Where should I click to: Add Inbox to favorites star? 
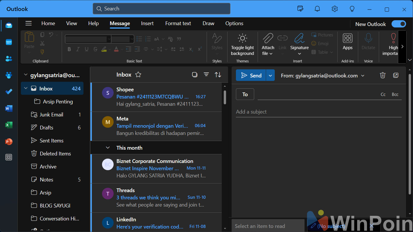click(138, 75)
